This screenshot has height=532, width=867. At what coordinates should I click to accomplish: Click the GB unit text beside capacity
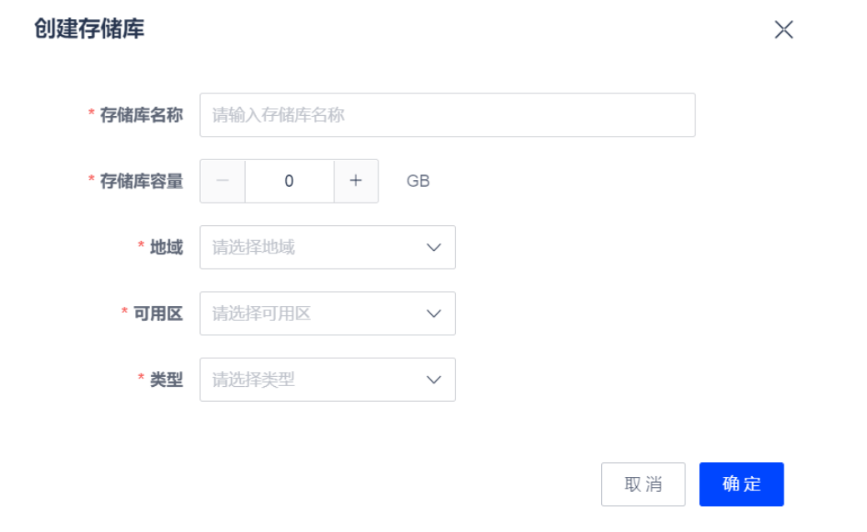(418, 181)
